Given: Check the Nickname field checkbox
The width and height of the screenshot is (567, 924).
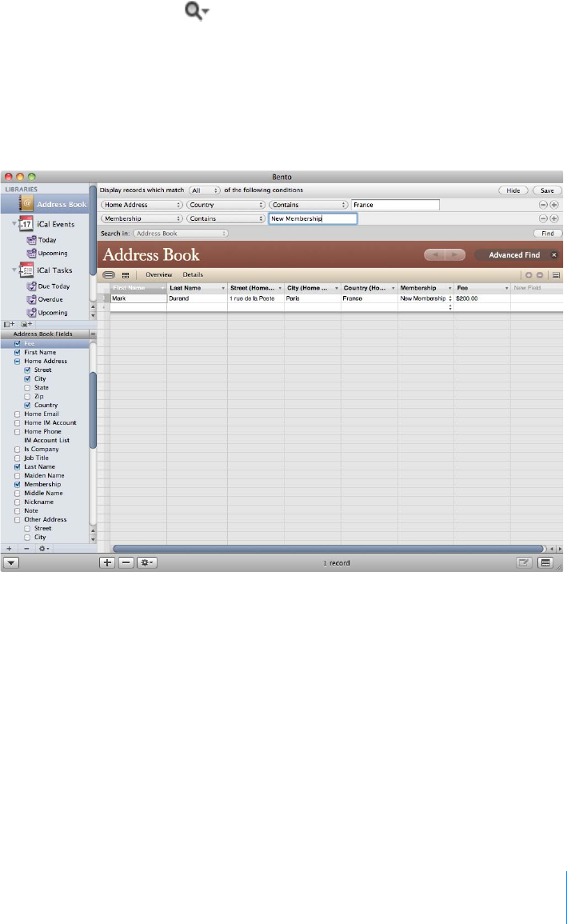Looking at the screenshot, I should pyautogui.click(x=17, y=502).
